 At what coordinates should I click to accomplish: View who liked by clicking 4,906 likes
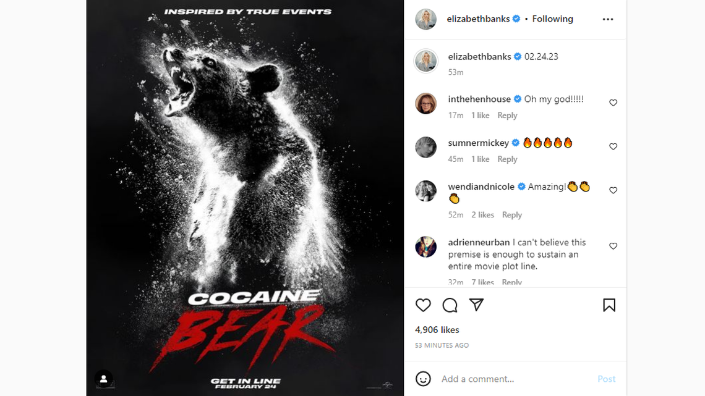[x=437, y=330]
